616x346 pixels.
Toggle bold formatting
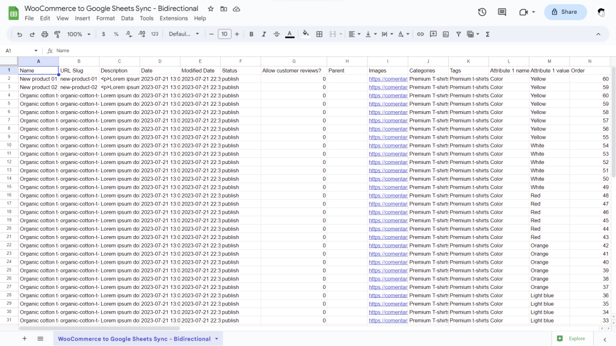coord(251,34)
